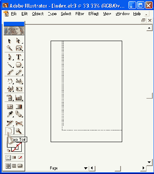The image size is (154, 174).
Task: Close the Index.ai document window
Action: (150, 21)
